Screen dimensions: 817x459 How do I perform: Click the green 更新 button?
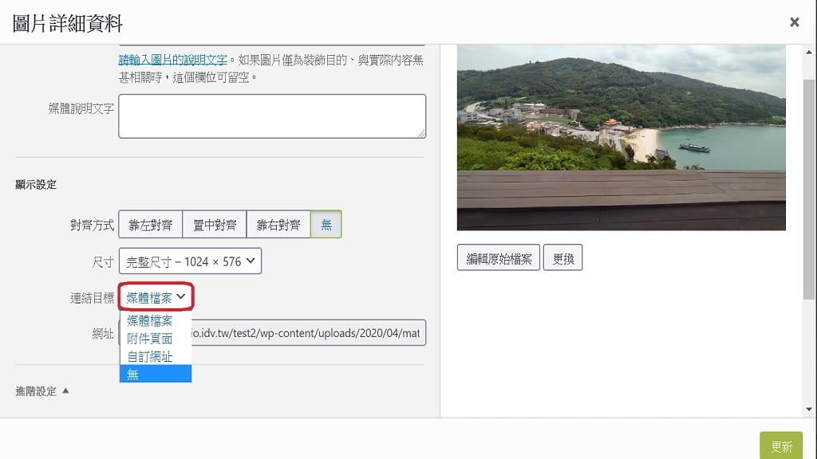click(780, 446)
